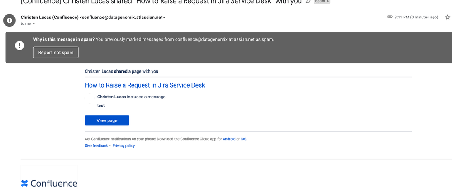Star this Confluence email
Viewport: 452px width, 189px height.
(x=447, y=18)
